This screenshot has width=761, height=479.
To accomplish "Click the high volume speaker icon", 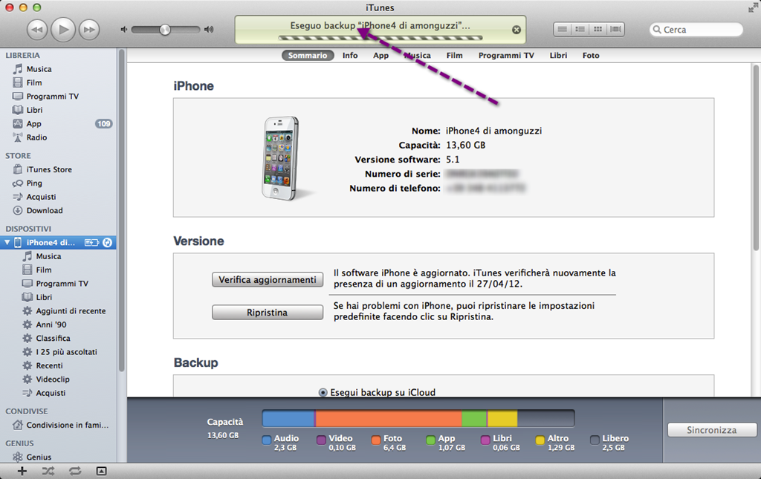I will 209,30.
